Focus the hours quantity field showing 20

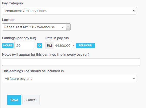tap(24, 45)
